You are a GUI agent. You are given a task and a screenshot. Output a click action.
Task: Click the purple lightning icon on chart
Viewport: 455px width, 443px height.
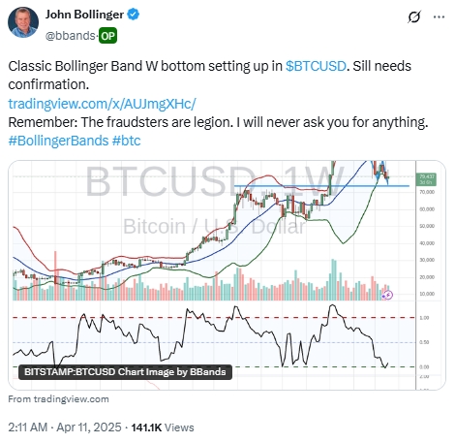pos(387,295)
